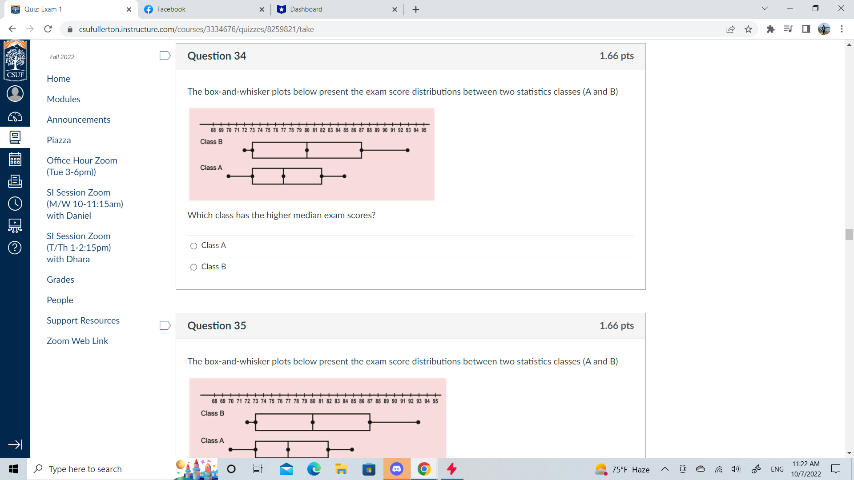Expand the language selector showing ENG
854x480 pixels.
777,469
